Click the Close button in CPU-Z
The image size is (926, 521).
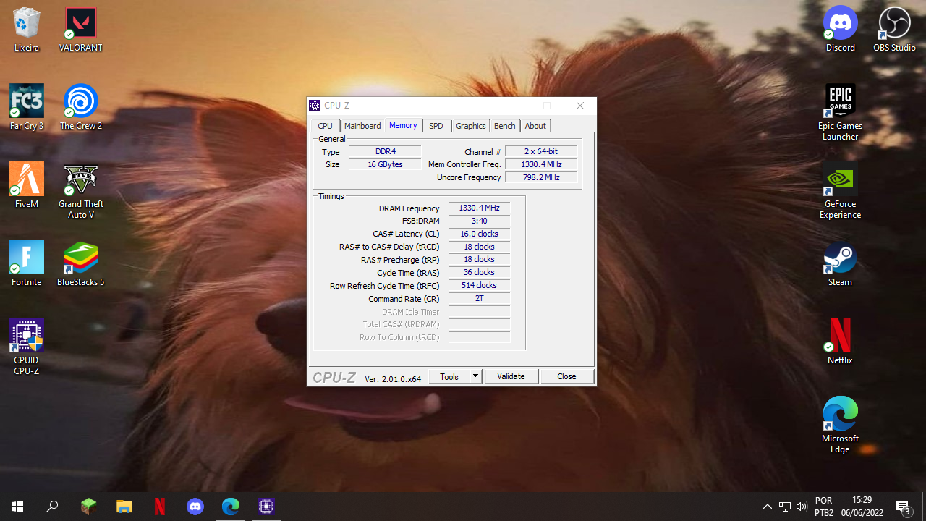(566, 376)
